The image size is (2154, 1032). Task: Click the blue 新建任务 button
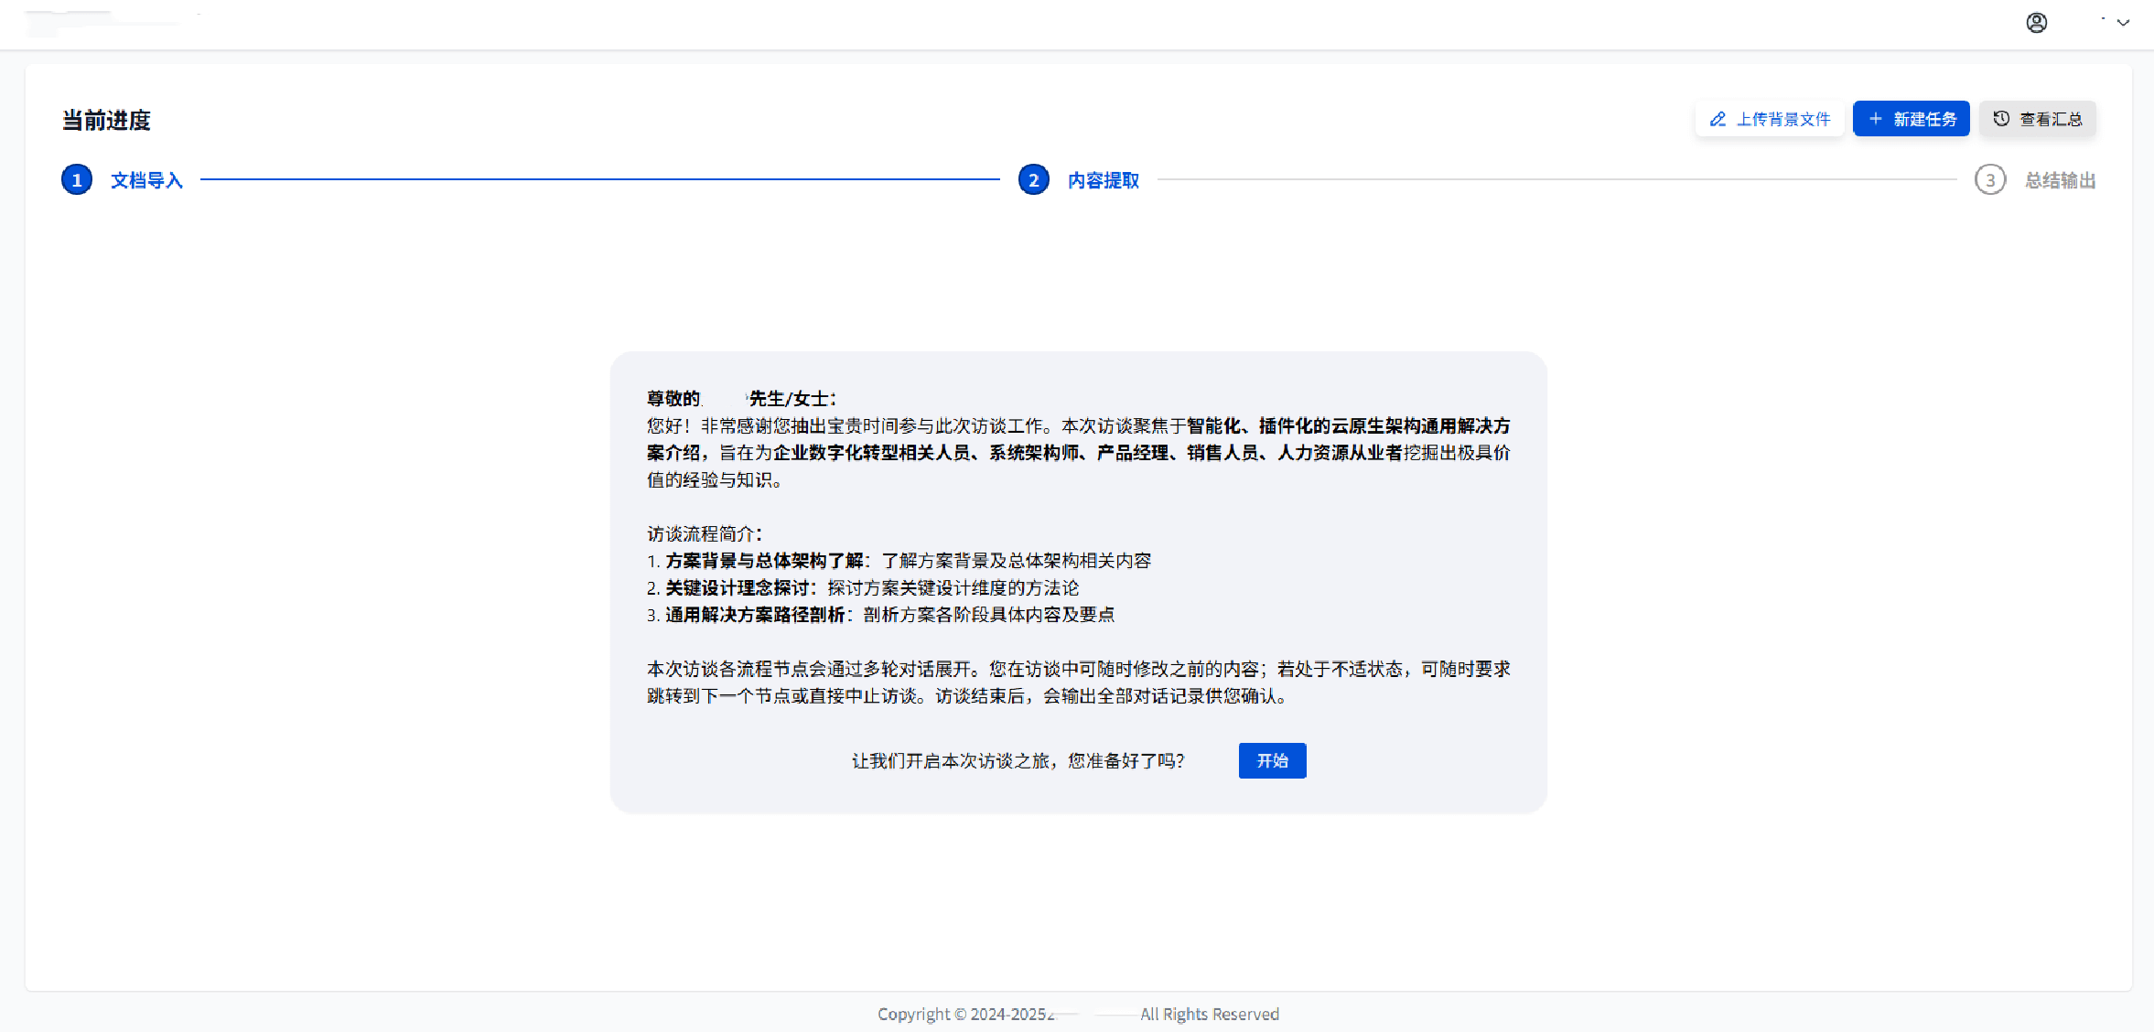pos(1912,118)
